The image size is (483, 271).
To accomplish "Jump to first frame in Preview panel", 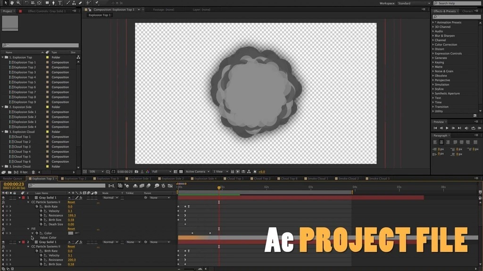I will pyautogui.click(x=435, y=128).
